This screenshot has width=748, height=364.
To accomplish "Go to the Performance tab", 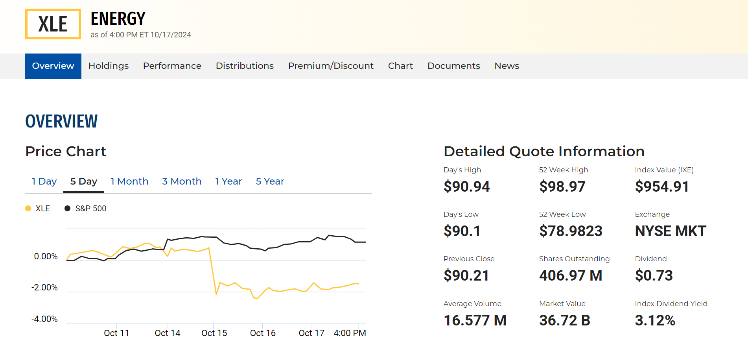I will tap(172, 66).
